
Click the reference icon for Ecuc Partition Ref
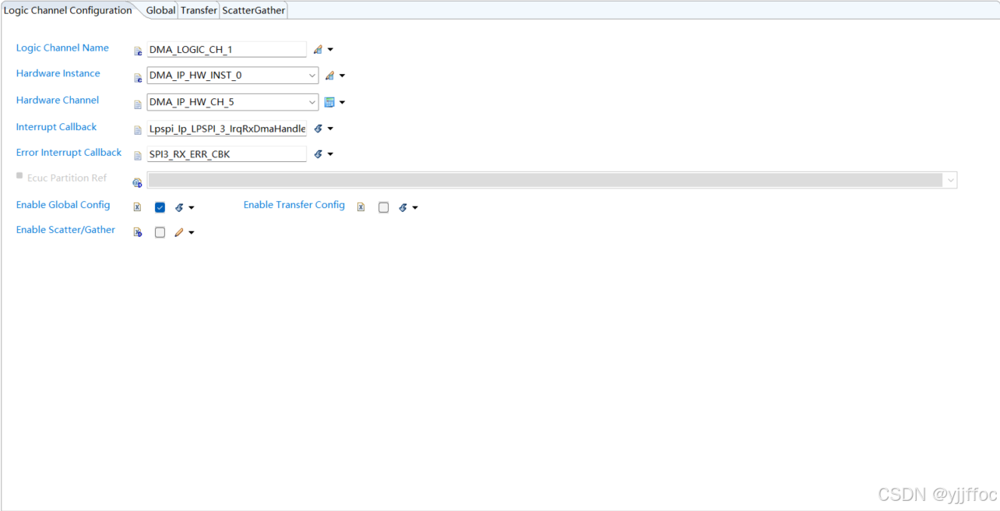(138, 182)
